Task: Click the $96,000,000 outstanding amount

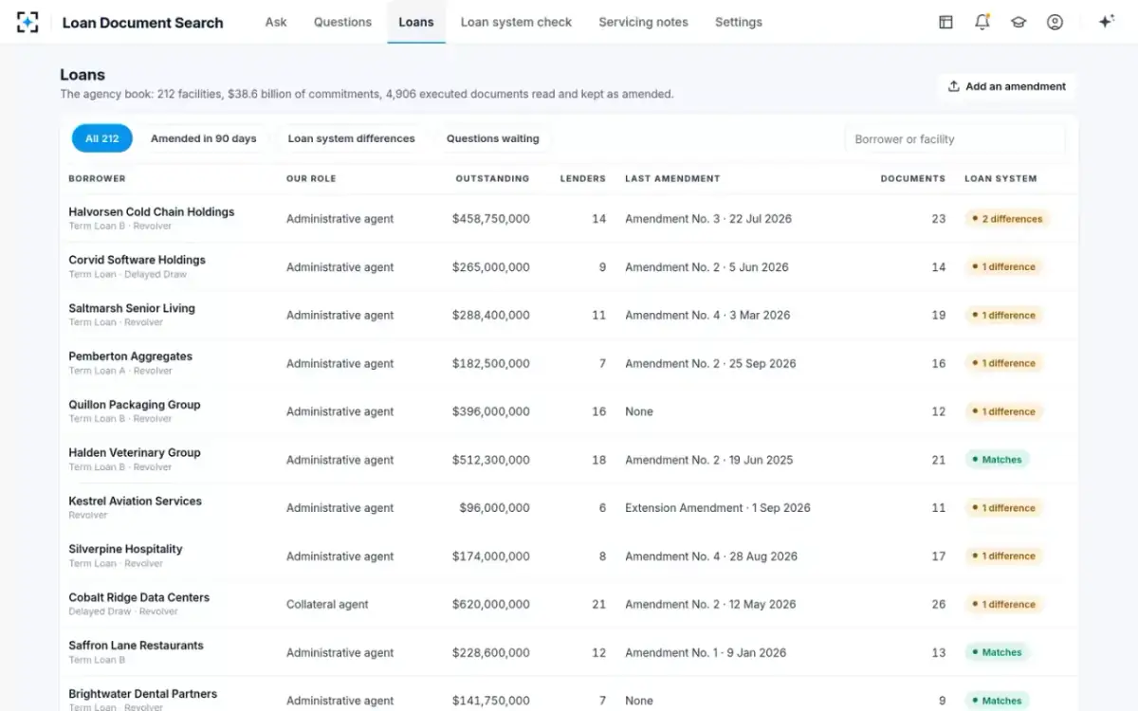Action: point(495,508)
